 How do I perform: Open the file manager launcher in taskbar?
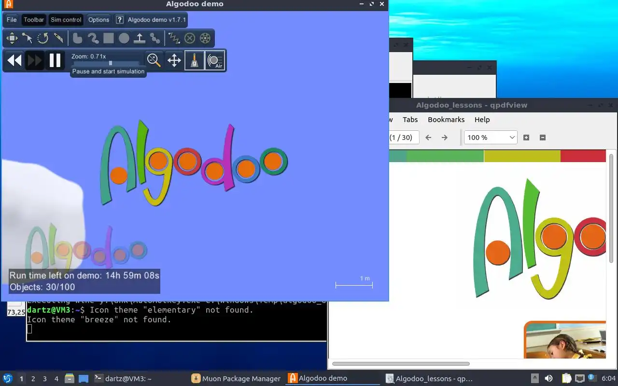[70, 379]
